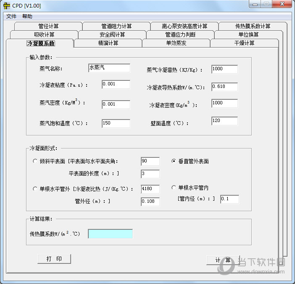Click the 壁面温度 field with 120
The height and width of the screenshot is (284, 295).
click(224, 121)
